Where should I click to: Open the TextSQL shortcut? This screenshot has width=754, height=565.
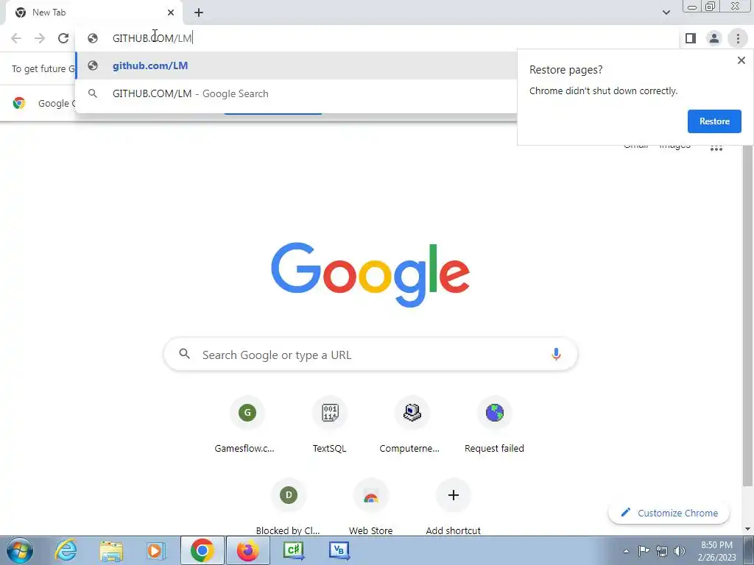[x=329, y=426]
